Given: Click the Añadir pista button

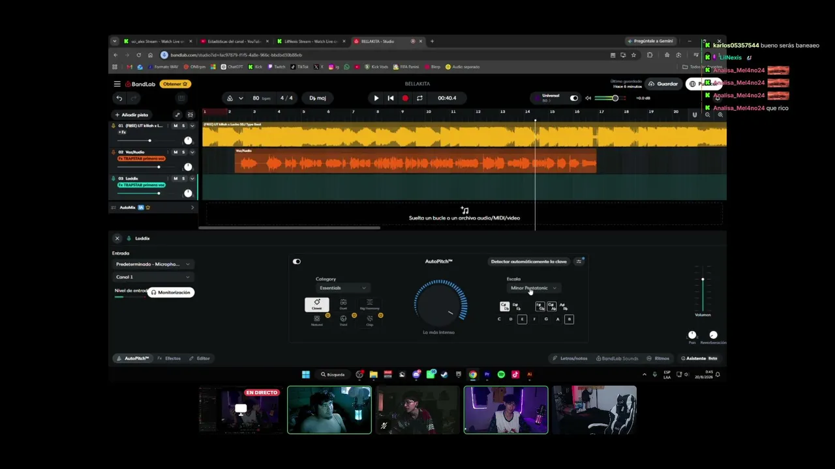Looking at the screenshot, I should pyautogui.click(x=131, y=115).
